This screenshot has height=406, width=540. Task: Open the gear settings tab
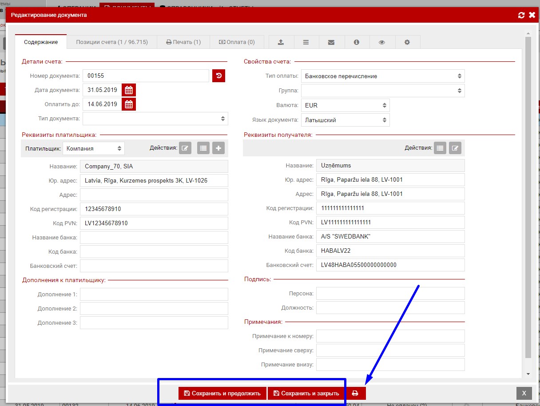click(x=407, y=42)
